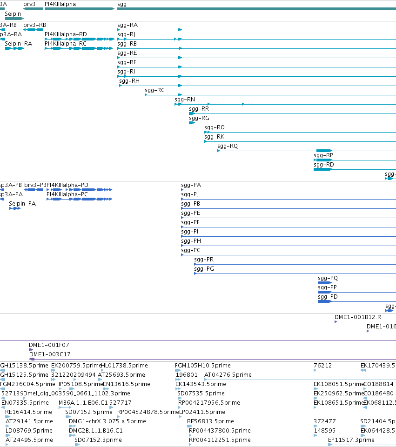Select EST EK200759.5prime
Viewport: 396px width, 447px height.
click(76, 366)
